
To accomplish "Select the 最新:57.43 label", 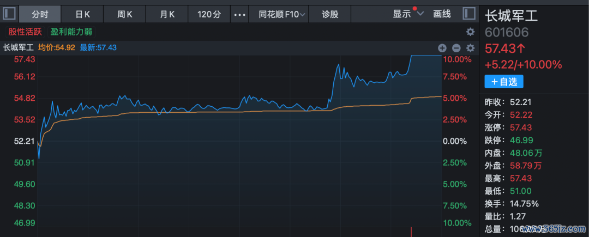I will (98, 47).
